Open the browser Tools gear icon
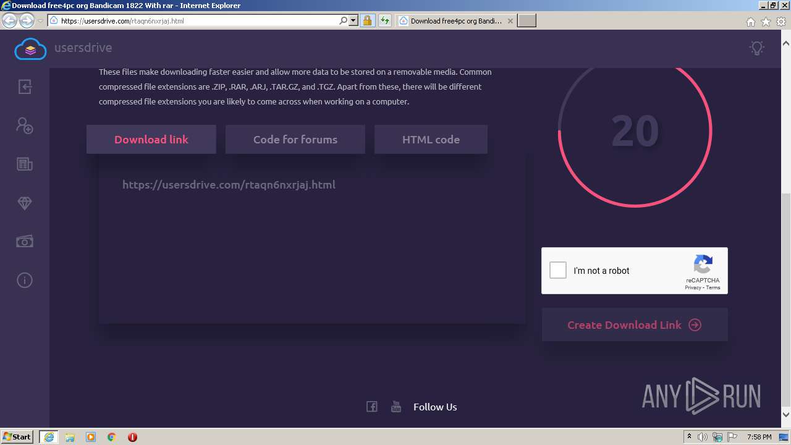Viewport: 791px width, 445px height. click(780, 22)
